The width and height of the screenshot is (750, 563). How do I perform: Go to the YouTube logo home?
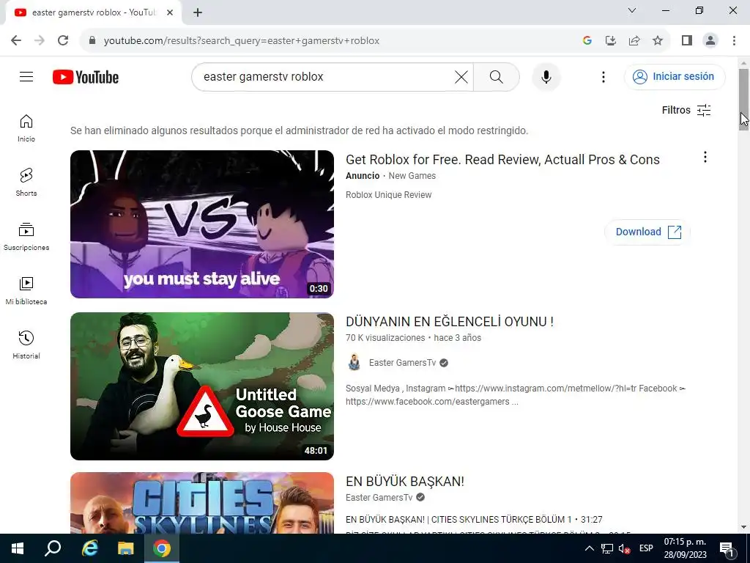pos(86,77)
